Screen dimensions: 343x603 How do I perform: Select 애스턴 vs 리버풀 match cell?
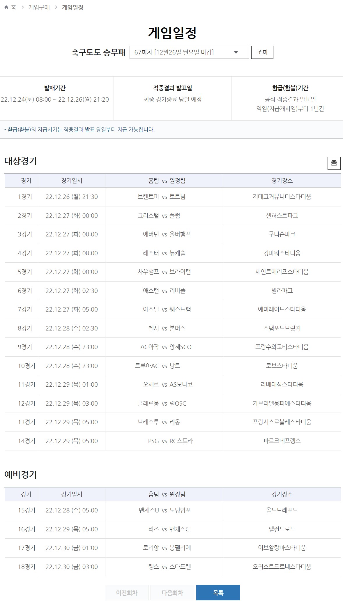[164, 291]
